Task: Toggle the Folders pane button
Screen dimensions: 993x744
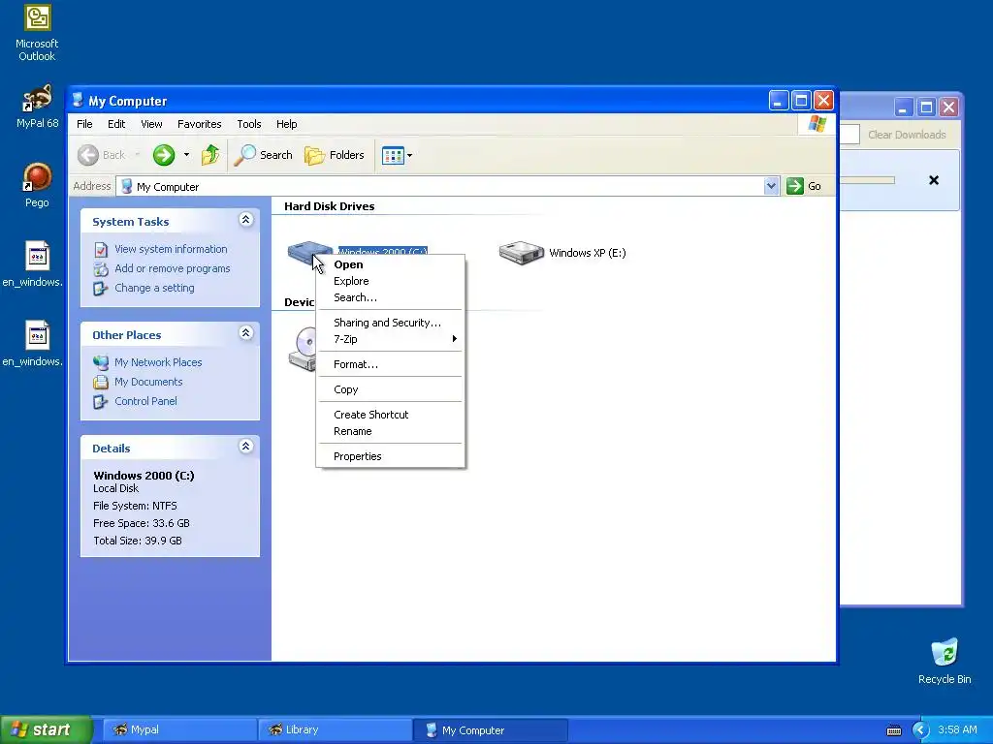Action: (x=335, y=155)
